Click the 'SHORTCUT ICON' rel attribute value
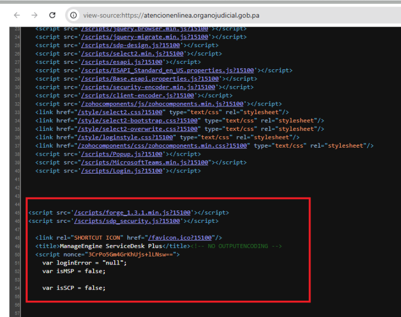 97,238
